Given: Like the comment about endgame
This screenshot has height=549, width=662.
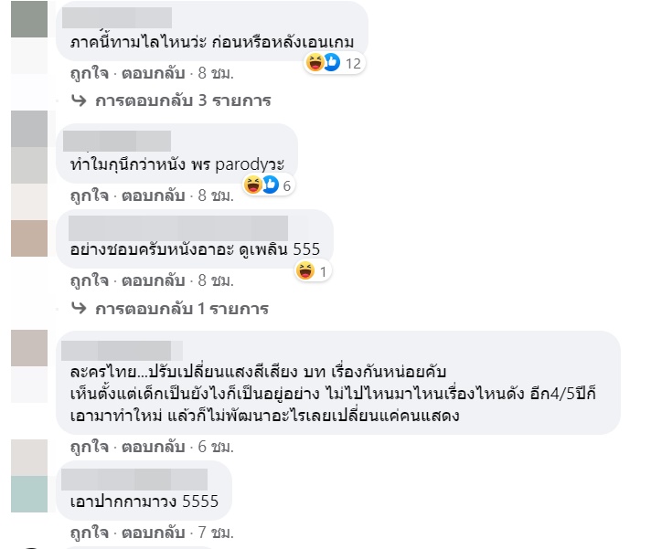Looking at the screenshot, I should pos(90,73).
